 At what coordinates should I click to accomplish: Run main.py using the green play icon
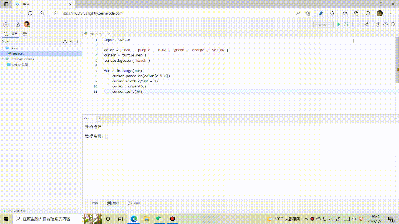(x=339, y=24)
